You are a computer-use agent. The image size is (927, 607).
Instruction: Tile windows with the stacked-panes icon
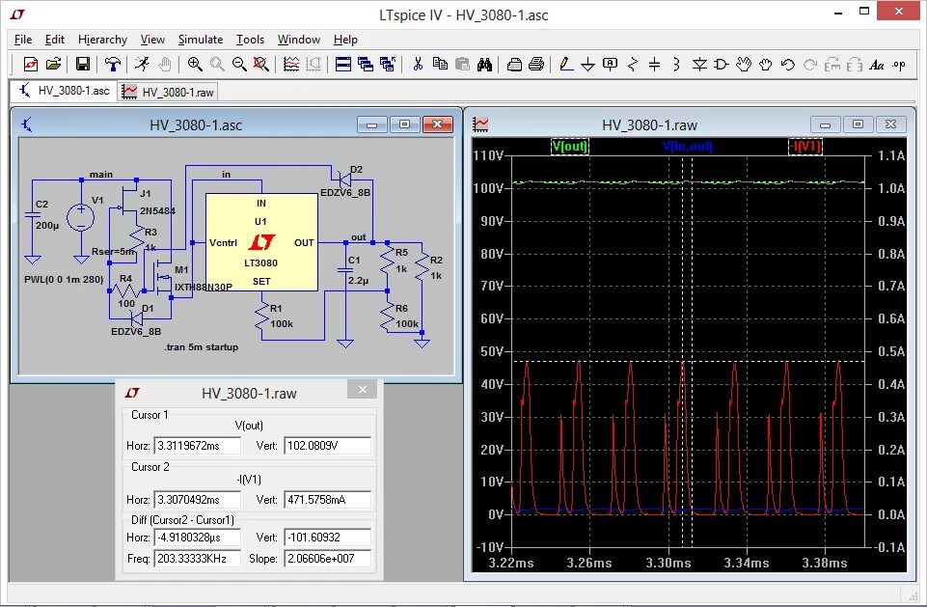click(x=342, y=64)
